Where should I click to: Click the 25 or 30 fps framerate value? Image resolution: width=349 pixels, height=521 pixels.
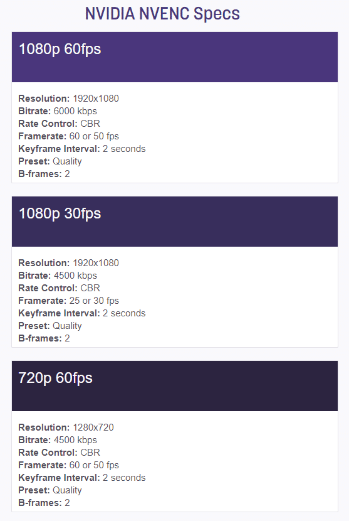tap(94, 301)
